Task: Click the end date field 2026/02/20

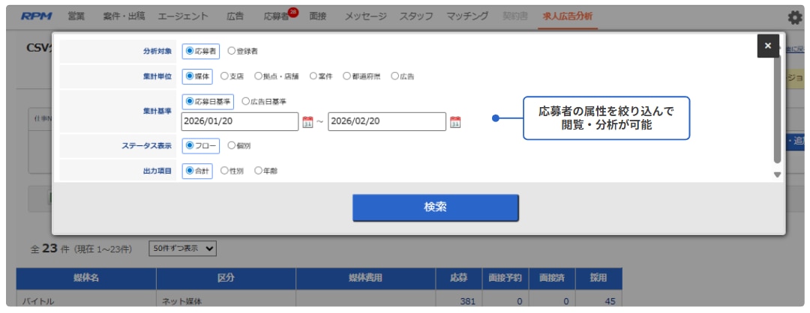Action: click(387, 122)
